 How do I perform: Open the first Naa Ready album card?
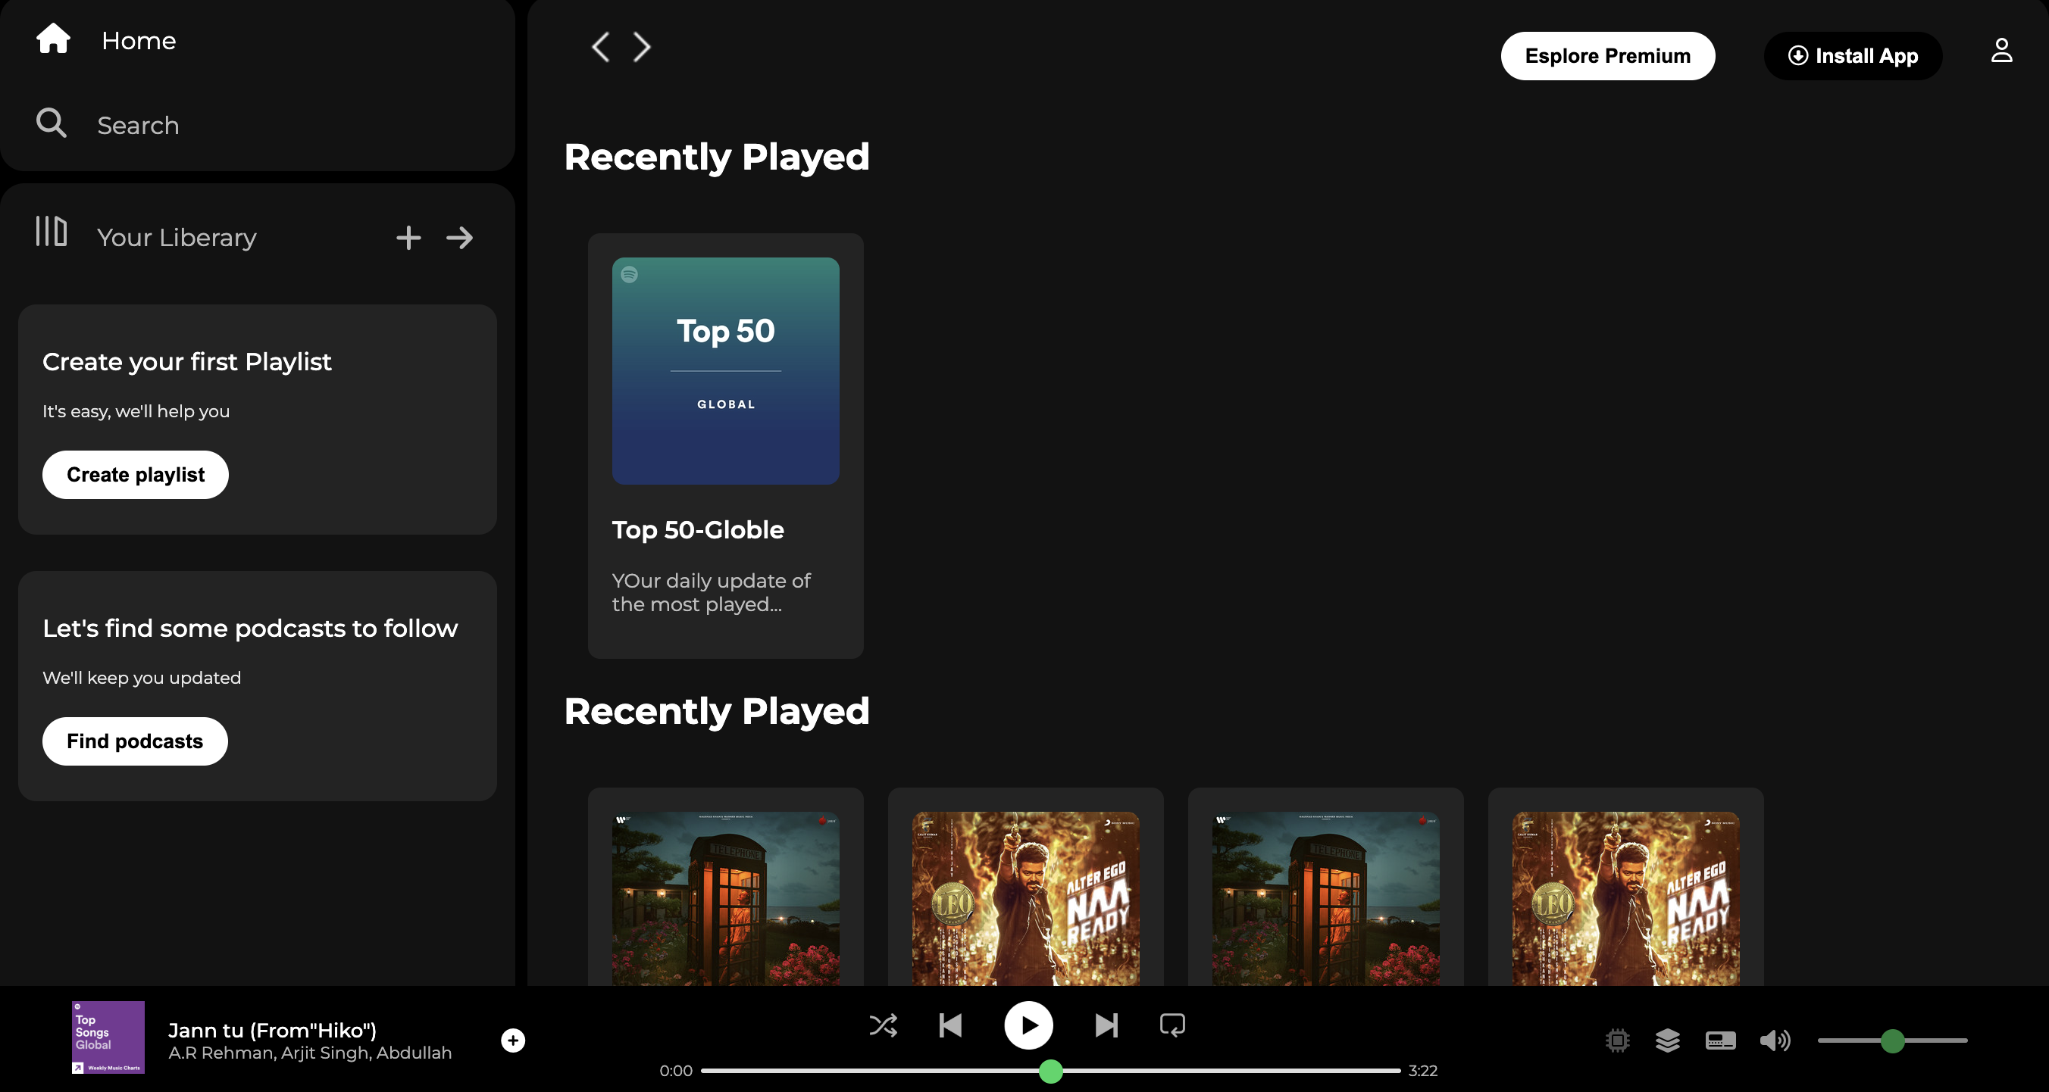pos(1025,887)
